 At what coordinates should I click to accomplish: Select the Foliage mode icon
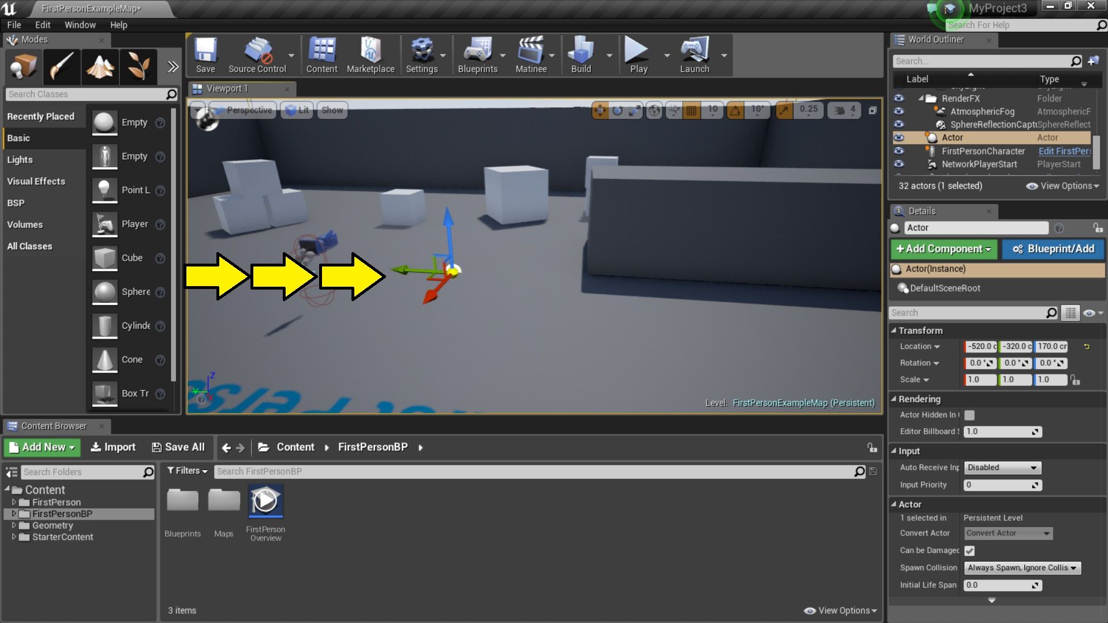click(x=138, y=66)
